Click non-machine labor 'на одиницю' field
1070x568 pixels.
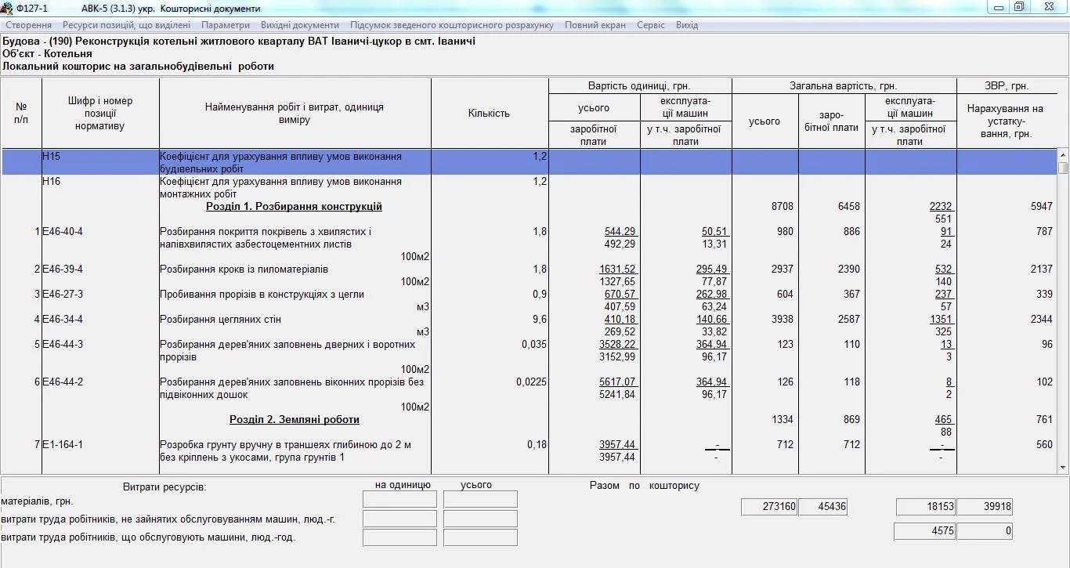coord(400,519)
